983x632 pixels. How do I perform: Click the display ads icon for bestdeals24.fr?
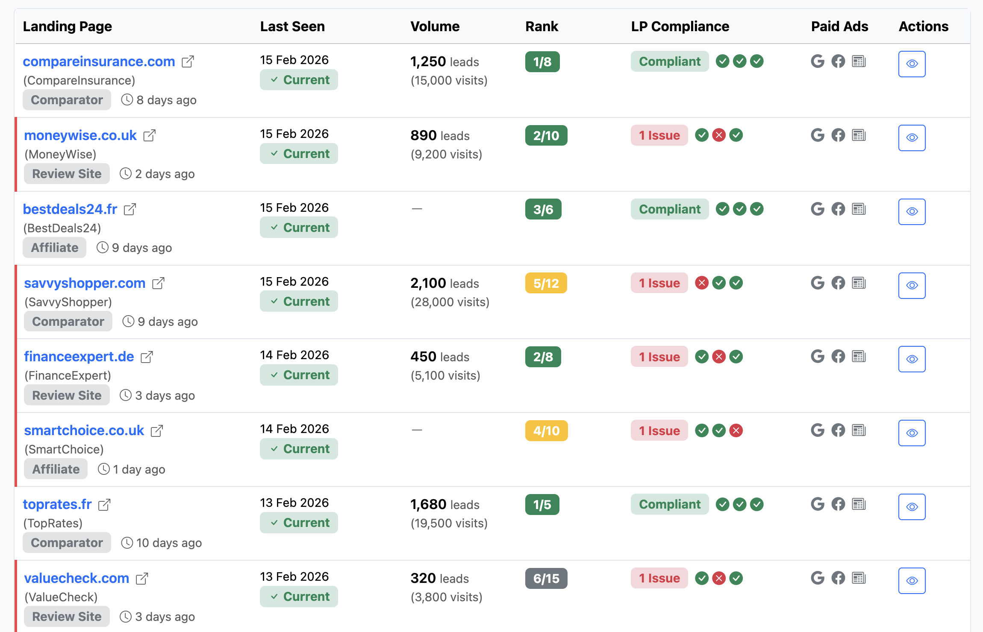[859, 209]
